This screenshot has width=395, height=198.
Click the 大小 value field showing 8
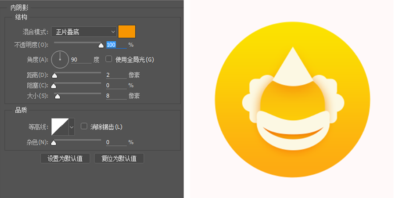click(116, 96)
